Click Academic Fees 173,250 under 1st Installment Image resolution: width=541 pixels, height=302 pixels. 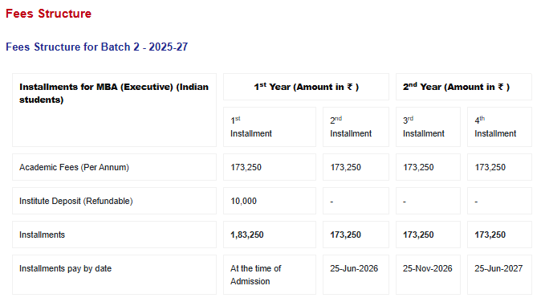(246, 167)
